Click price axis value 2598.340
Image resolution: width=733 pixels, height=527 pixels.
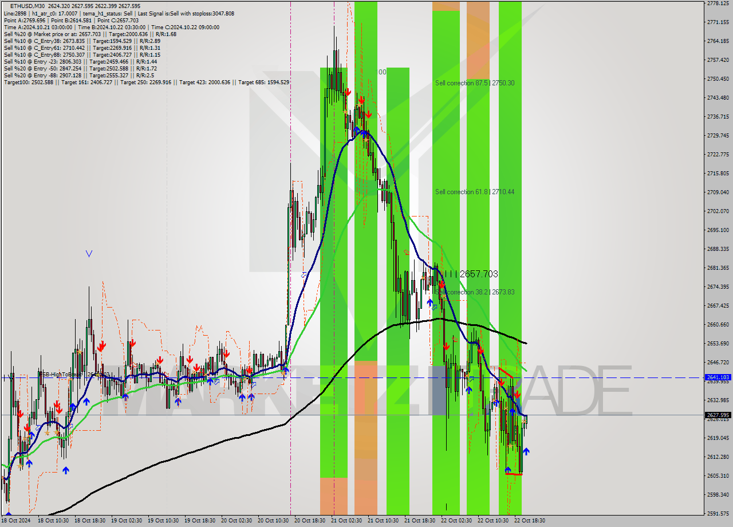point(718,494)
